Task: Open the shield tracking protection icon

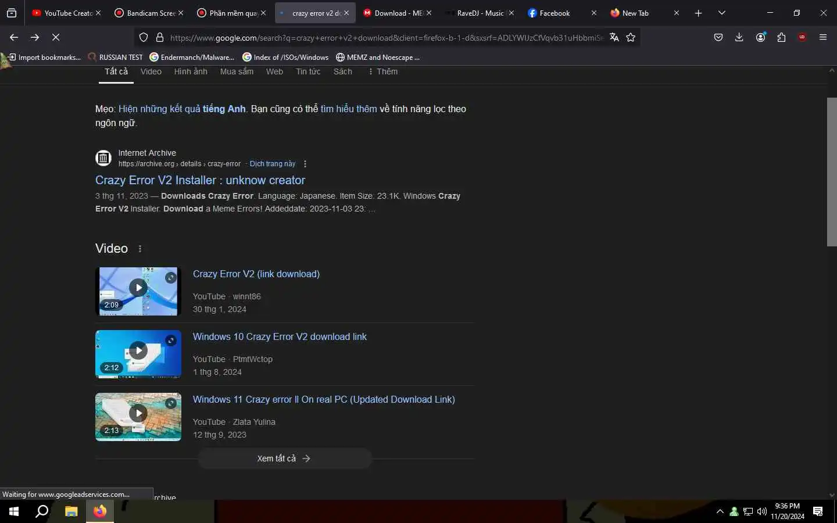Action: click(x=144, y=37)
